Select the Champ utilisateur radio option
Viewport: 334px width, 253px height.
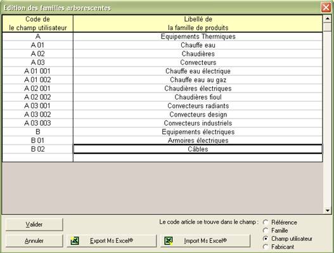[266, 238]
